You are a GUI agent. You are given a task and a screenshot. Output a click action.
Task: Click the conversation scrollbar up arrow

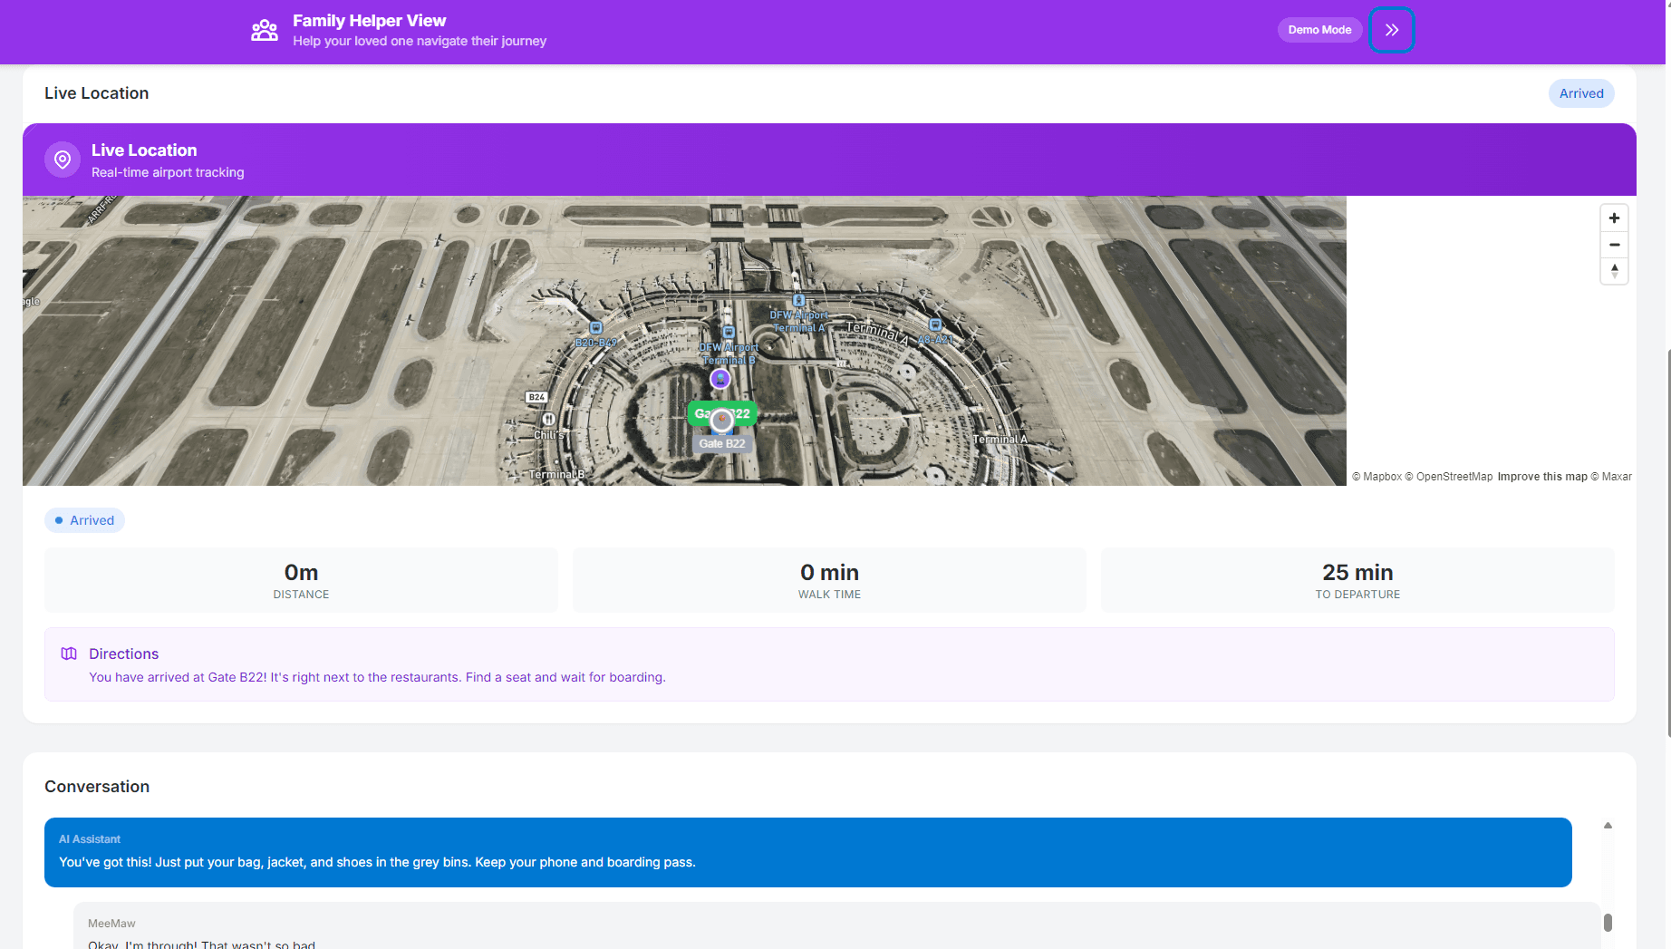coord(1608,826)
